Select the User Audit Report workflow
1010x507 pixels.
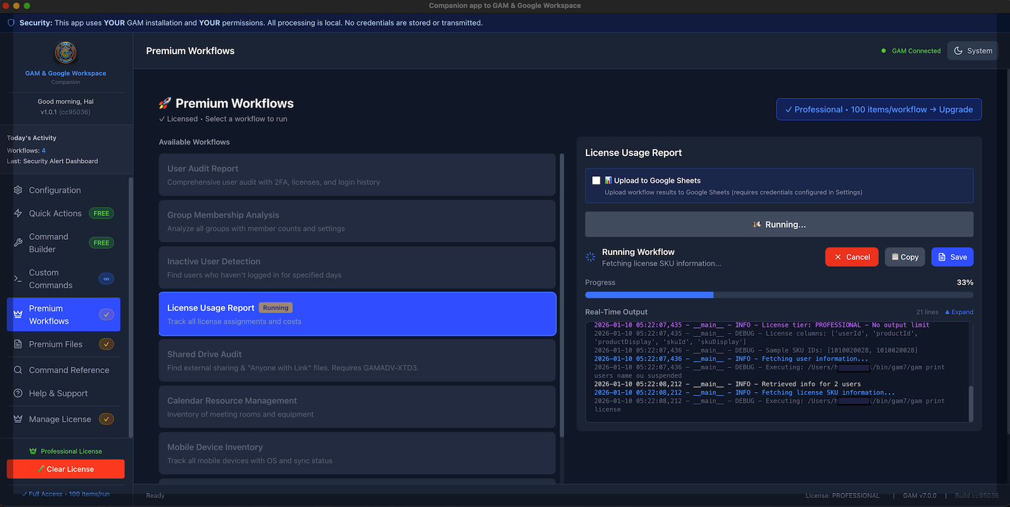coord(357,175)
